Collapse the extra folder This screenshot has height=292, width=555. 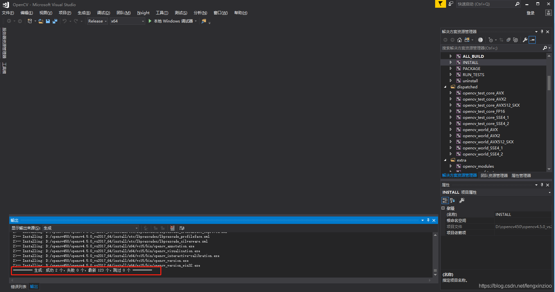click(x=445, y=160)
